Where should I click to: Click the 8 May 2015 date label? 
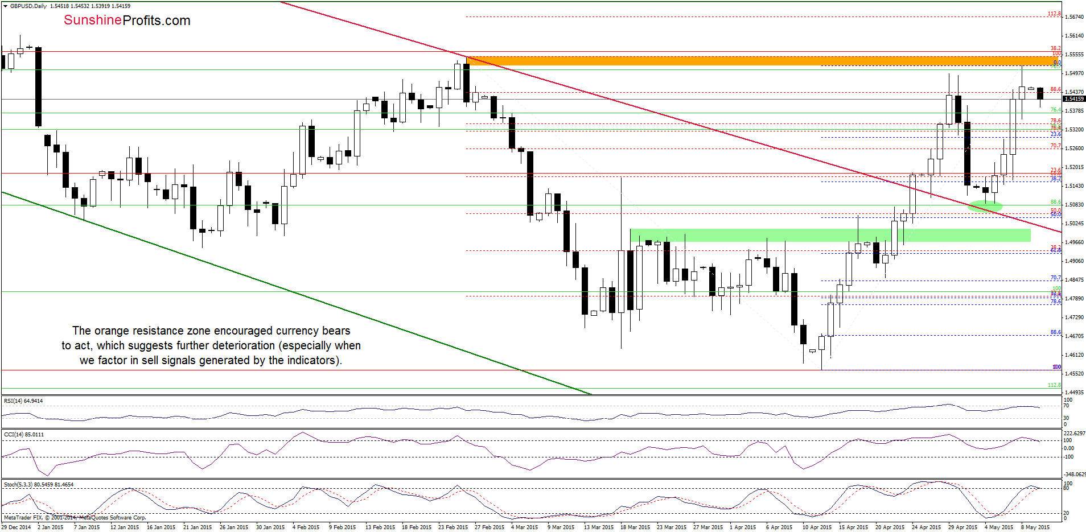1035,527
